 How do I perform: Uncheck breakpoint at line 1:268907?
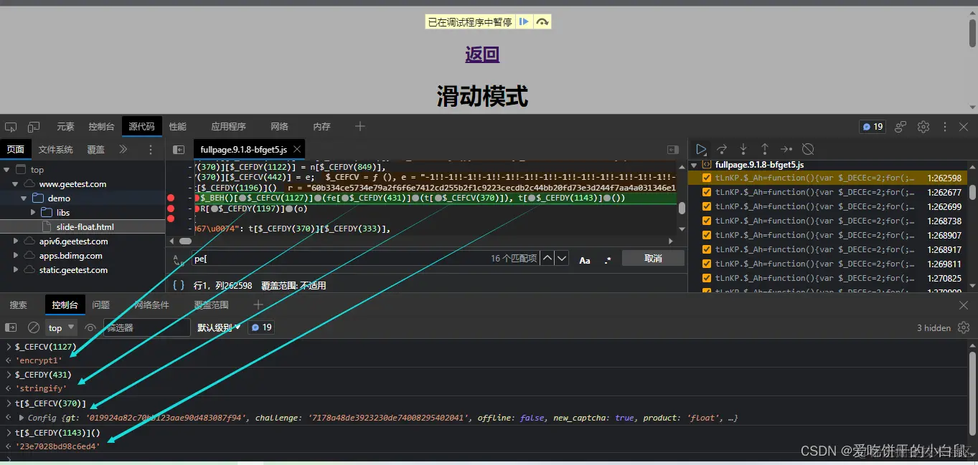coord(707,235)
